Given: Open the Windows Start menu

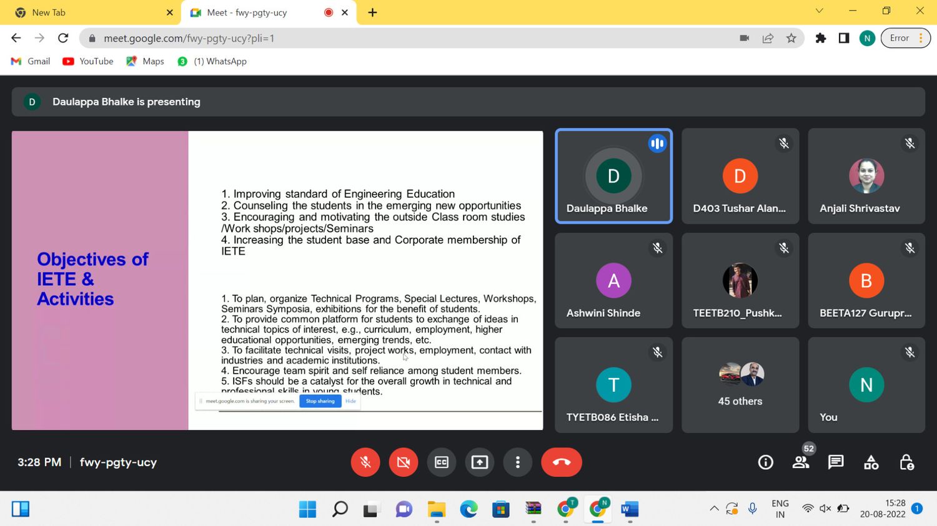Looking at the screenshot, I should 307,509.
